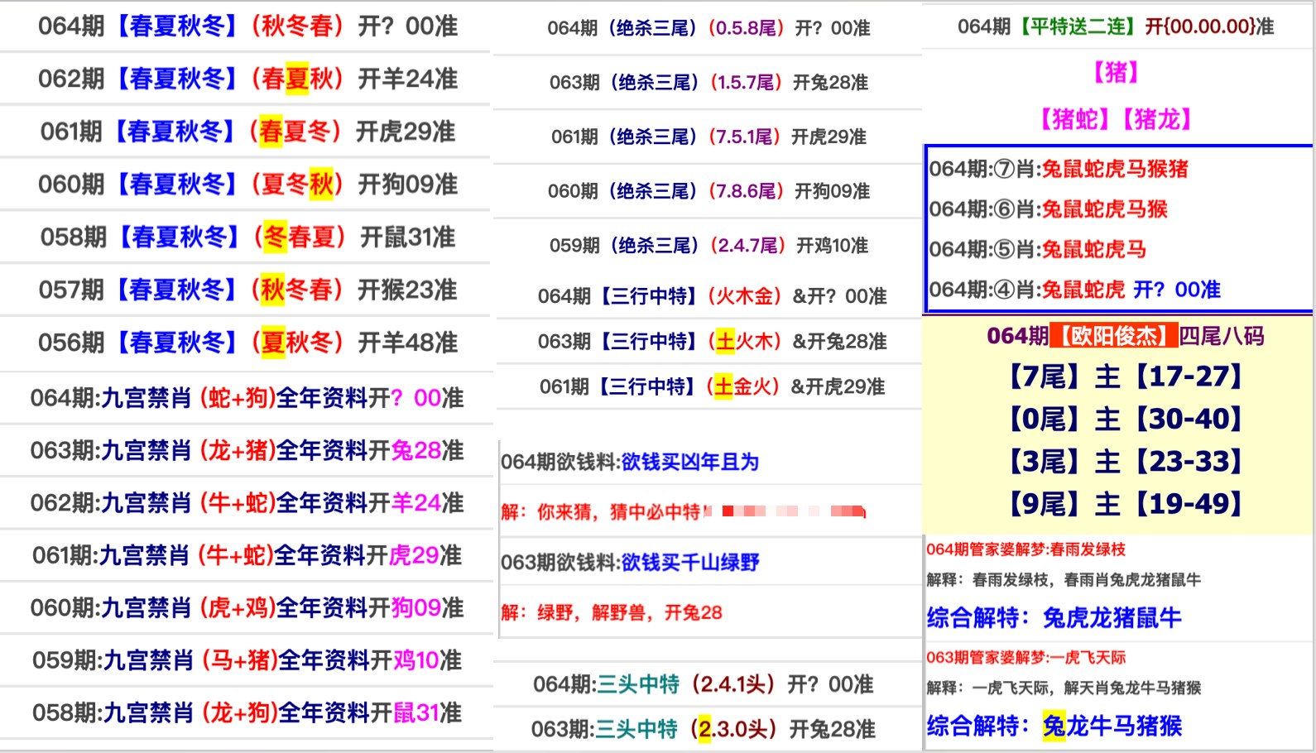Click the 064期 三行中特 (火木金) row
The width and height of the screenshot is (1316, 753).
click(x=711, y=296)
